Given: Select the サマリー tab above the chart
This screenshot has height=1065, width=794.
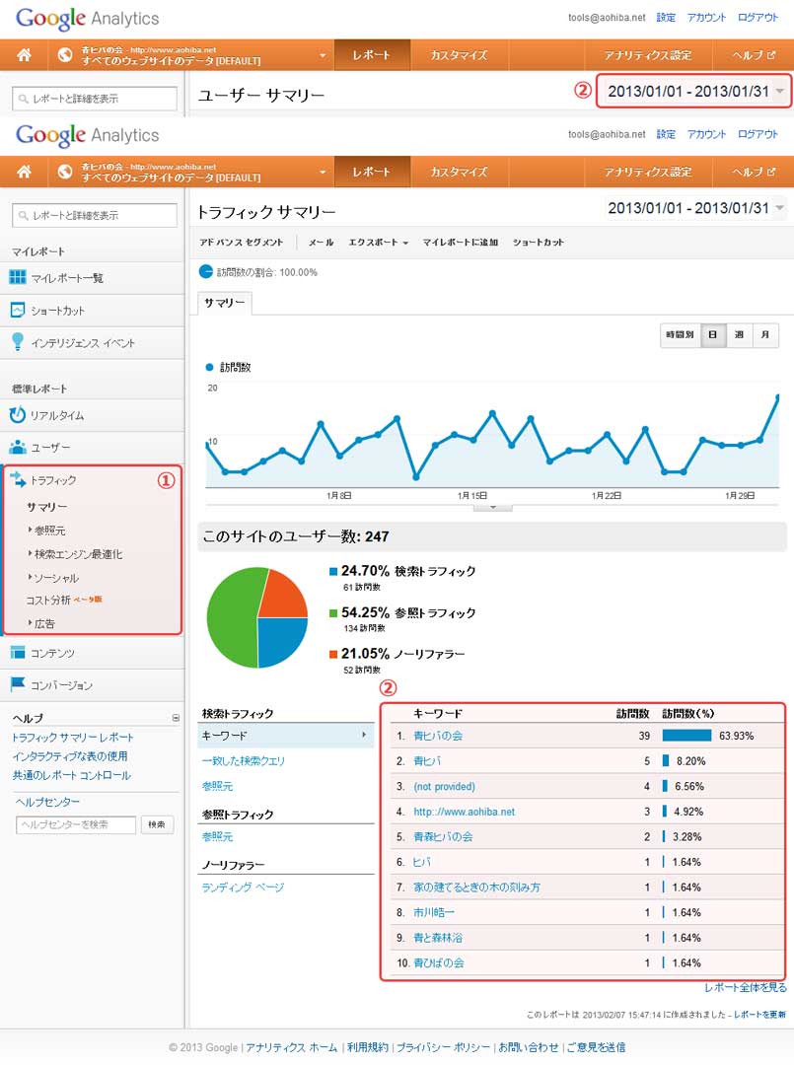Looking at the screenshot, I should (x=225, y=303).
